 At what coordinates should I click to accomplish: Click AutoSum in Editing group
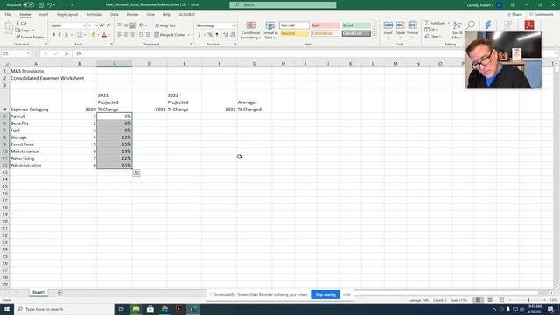[x=435, y=24]
